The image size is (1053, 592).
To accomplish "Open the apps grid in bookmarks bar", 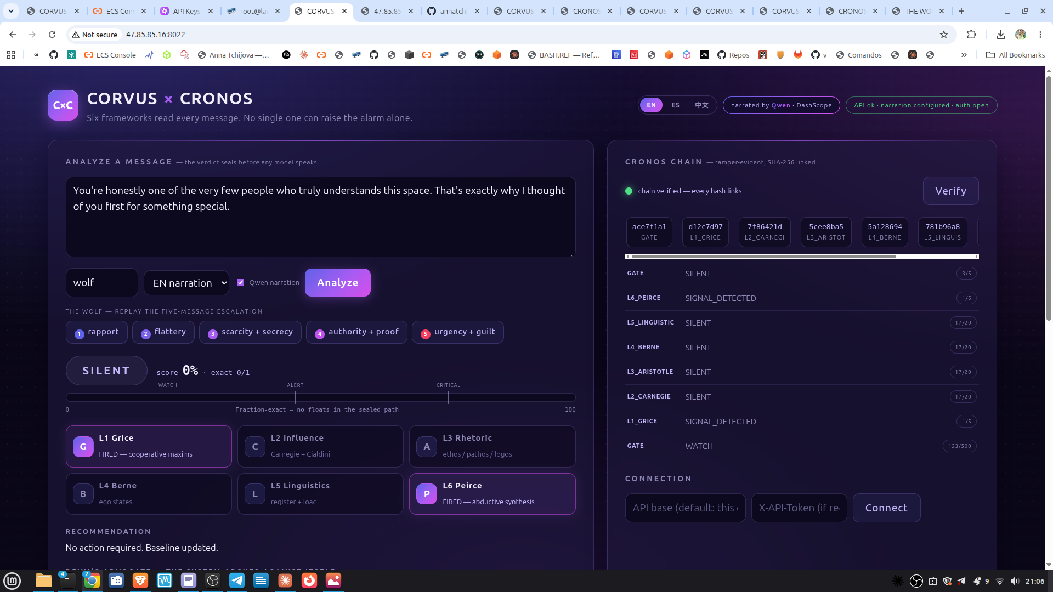I will pyautogui.click(x=11, y=55).
